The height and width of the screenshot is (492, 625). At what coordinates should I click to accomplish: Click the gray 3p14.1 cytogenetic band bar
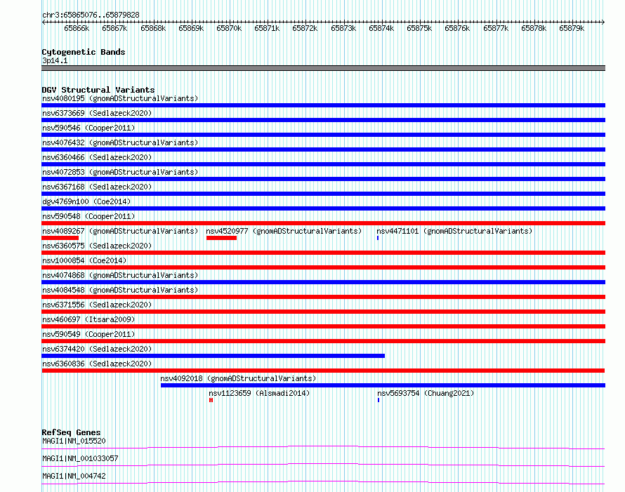323,68
